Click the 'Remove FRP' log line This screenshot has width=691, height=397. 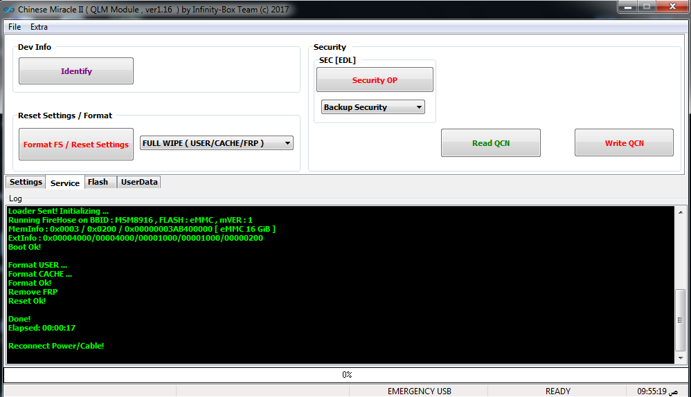(33, 292)
